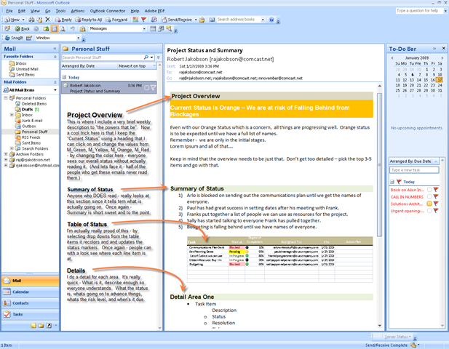Viewport: 449px width, 349px height.
Task: Toggle category box on Robert Jakobson message
Action: tap(146, 88)
